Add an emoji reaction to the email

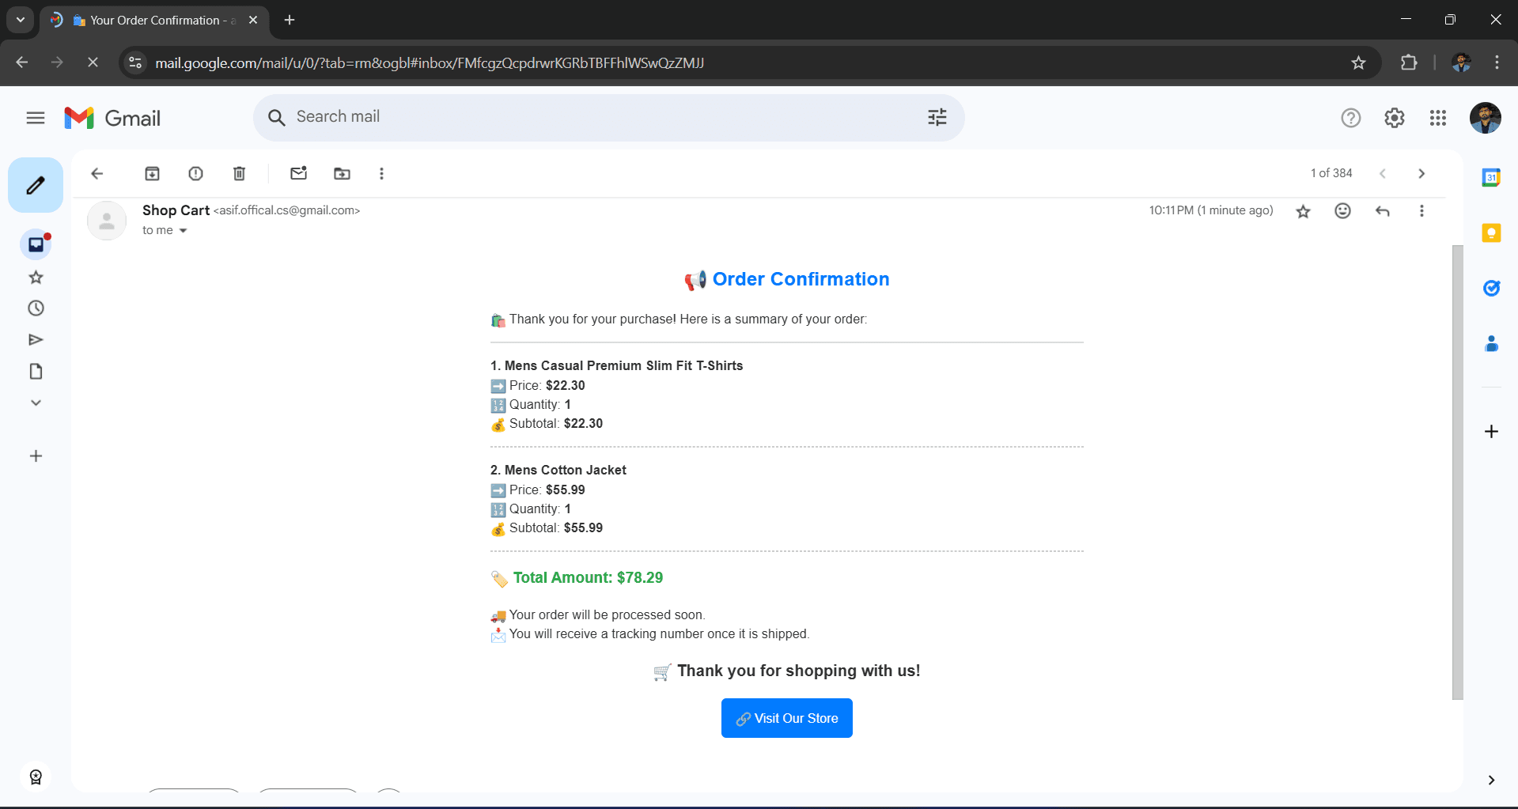pos(1342,211)
